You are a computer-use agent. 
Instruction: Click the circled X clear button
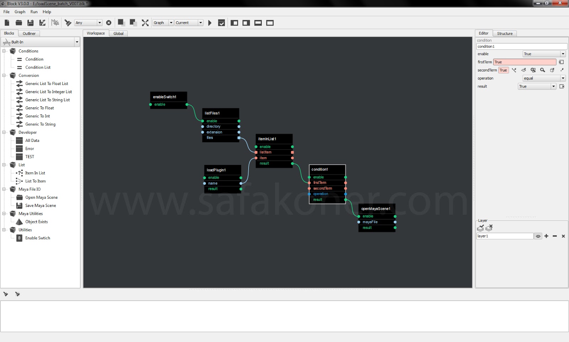(x=109, y=23)
